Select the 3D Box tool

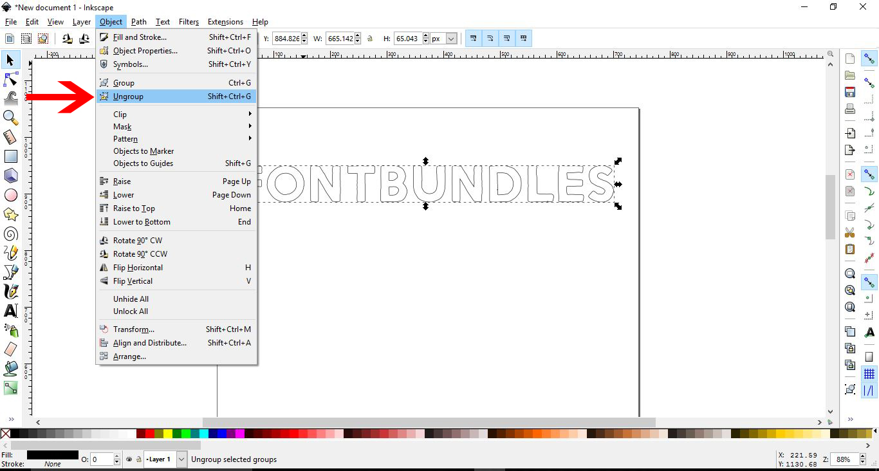point(10,176)
